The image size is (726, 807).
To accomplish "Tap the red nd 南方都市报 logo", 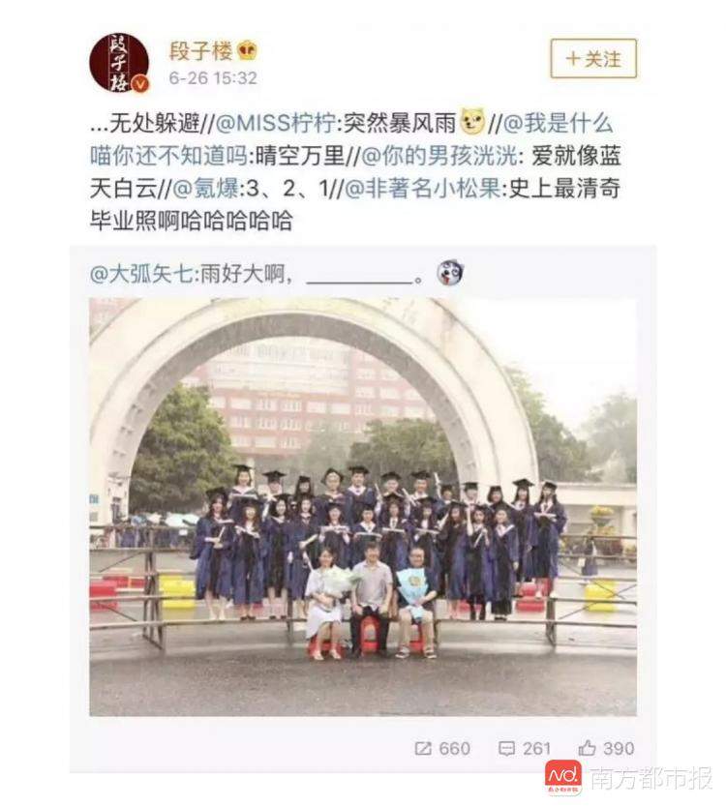I will point(563,777).
